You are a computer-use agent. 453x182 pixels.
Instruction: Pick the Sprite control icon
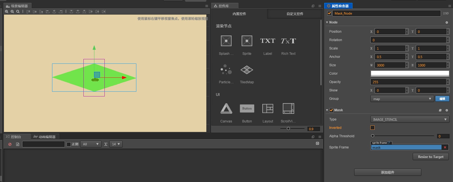tap(247, 41)
